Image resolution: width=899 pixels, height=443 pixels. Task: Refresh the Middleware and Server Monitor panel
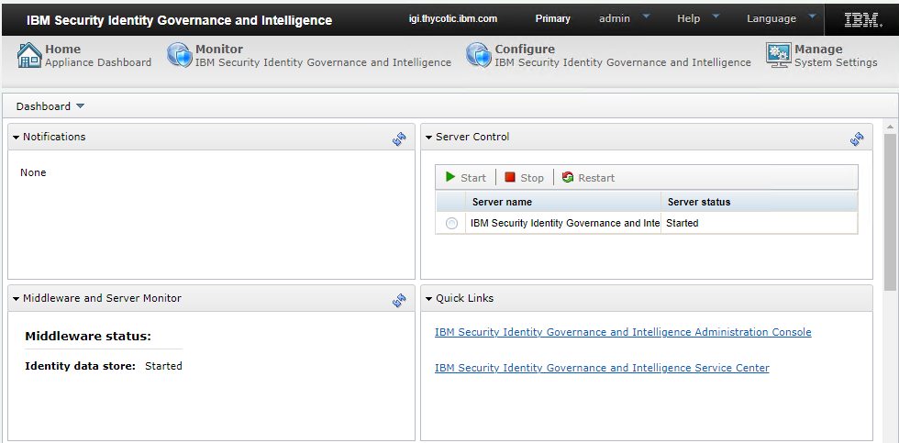point(400,300)
